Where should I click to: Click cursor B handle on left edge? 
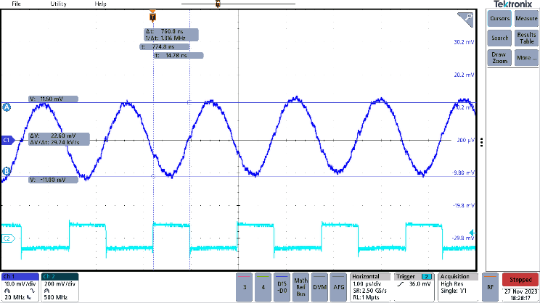pyautogui.click(x=7, y=171)
